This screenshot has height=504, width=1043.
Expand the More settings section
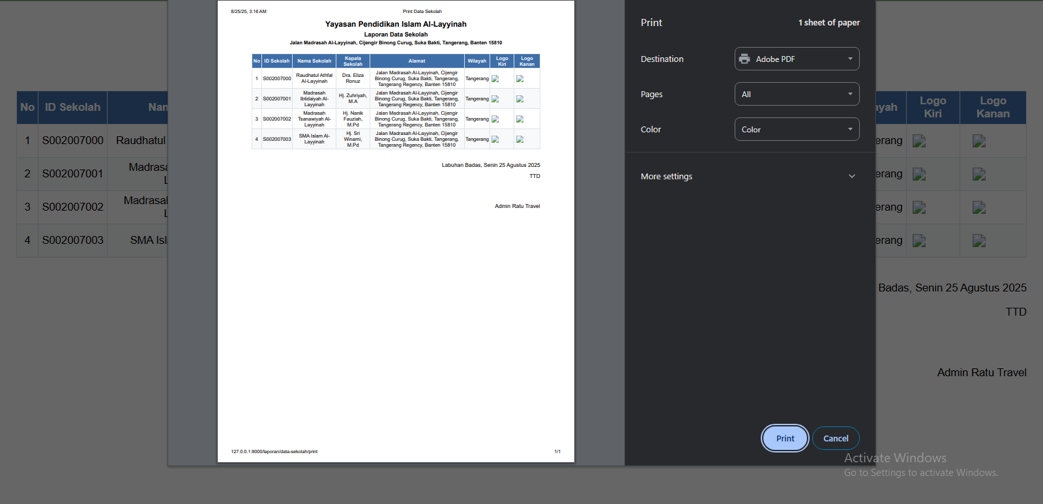click(666, 176)
